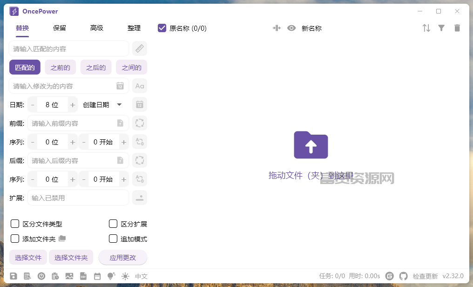This screenshot has height=287, width=473.
Task: Click the cycle icon beside 前缀 field
Action: coord(139,123)
